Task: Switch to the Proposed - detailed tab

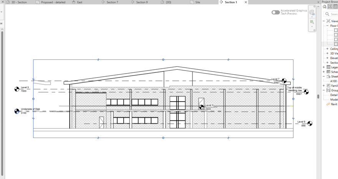Action: 51,2
